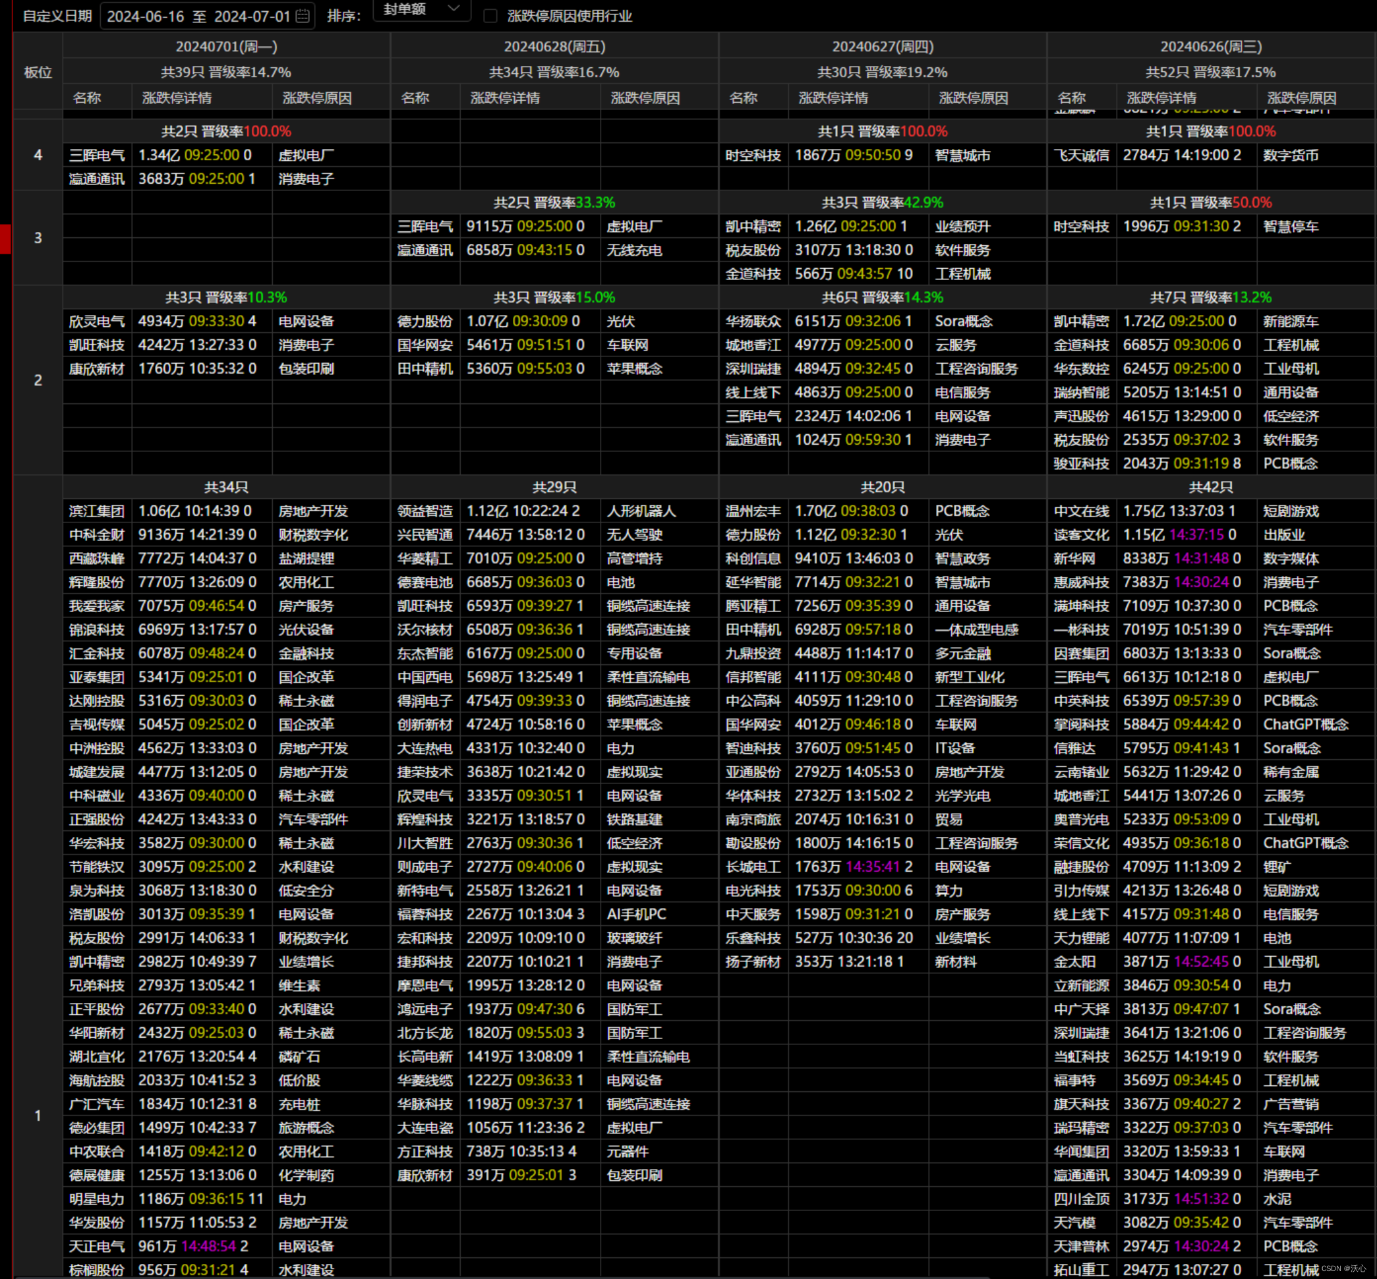Click the 板位 4 row label
Image resolution: width=1377 pixels, height=1279 pixels.
coord(38,155)
